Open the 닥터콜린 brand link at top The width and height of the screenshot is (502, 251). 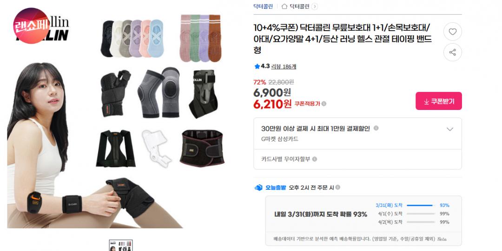click(263, 6)
